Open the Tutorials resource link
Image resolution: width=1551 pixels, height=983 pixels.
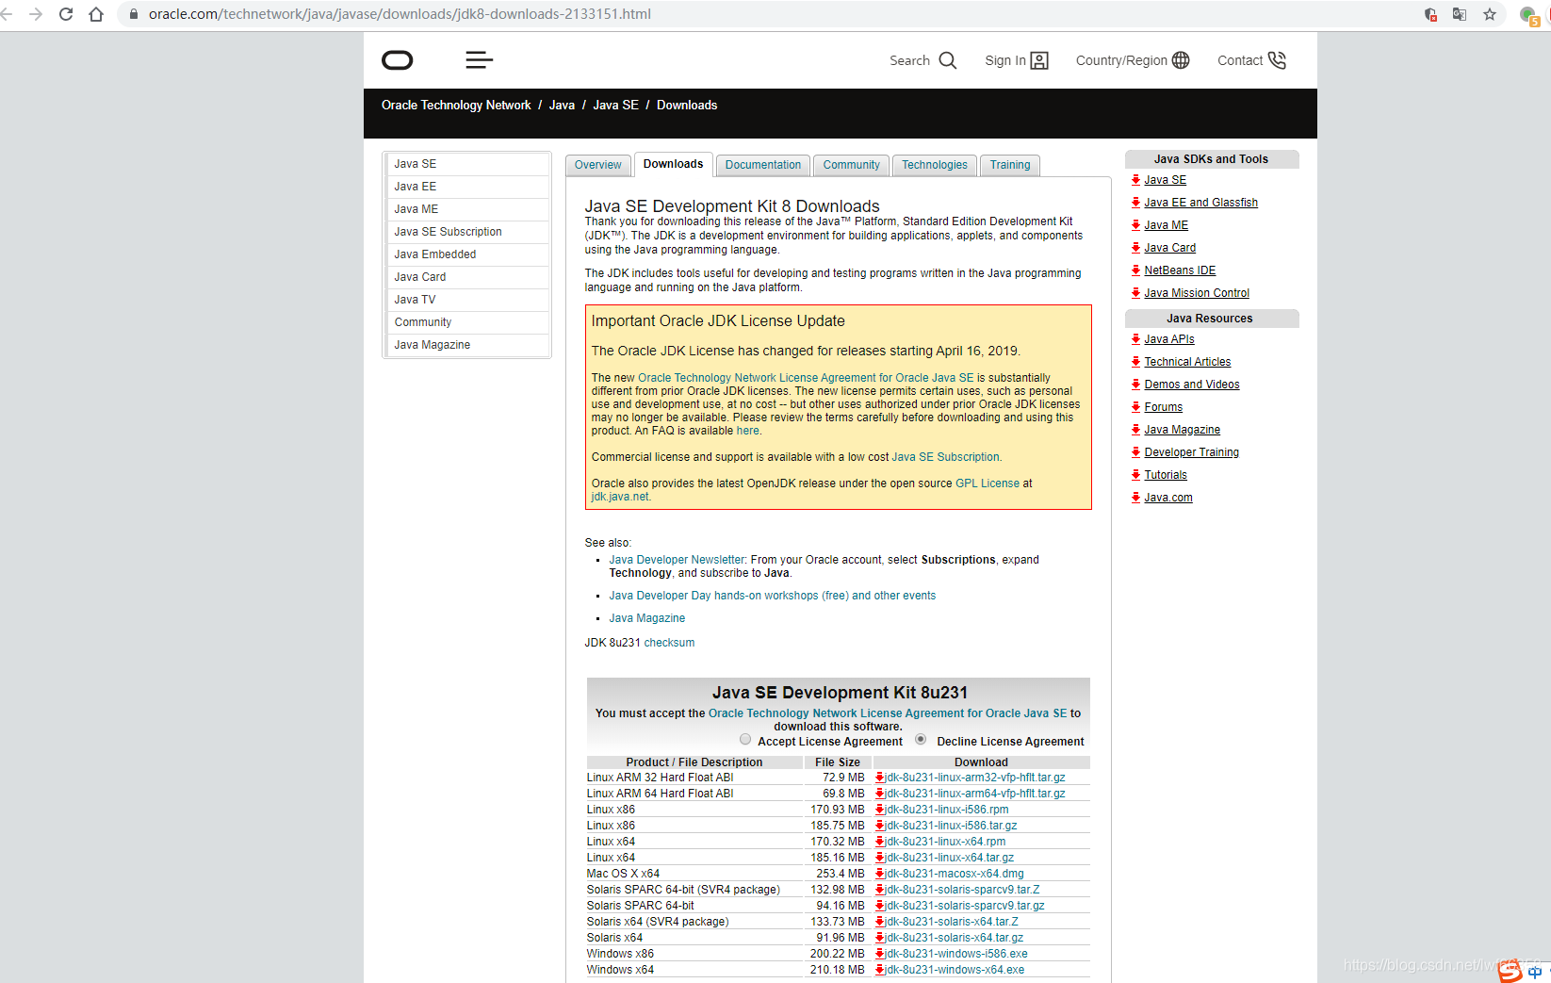[1166, 475]
